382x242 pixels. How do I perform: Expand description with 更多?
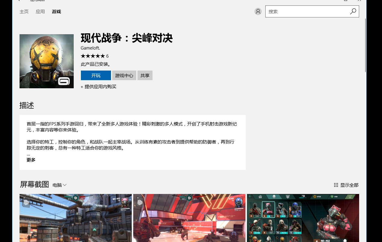point(31,160)
